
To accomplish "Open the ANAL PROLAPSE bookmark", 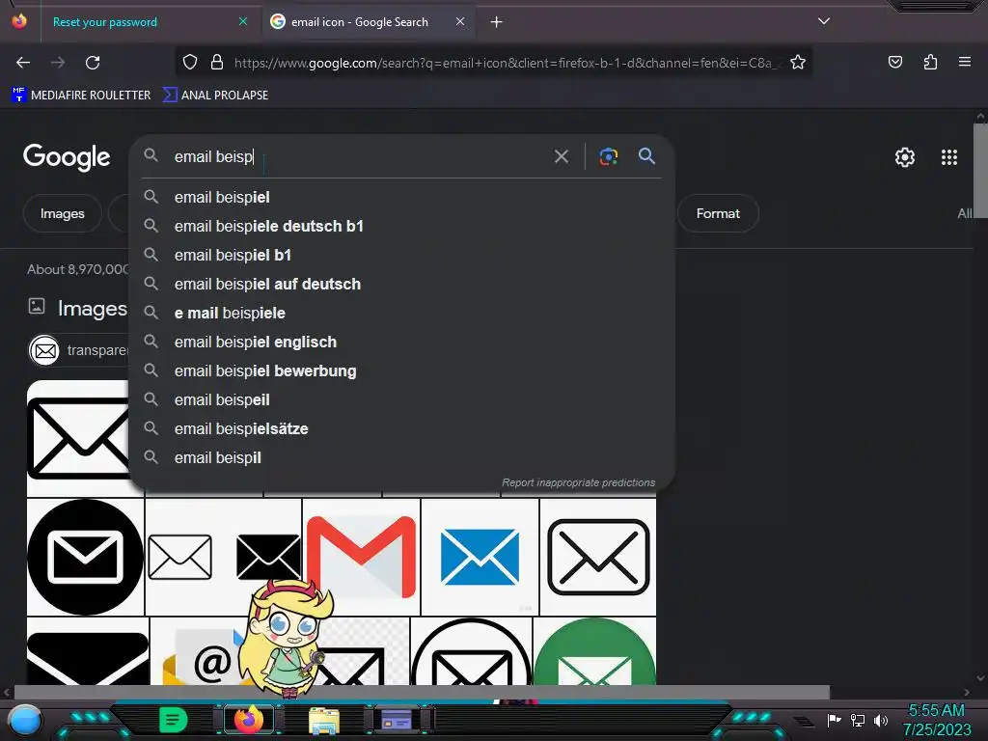I will click(x=216, y=96).
